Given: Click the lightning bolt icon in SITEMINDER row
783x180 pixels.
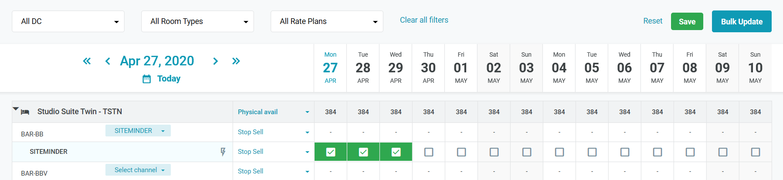Looking at the screenshot, I should pyautogui.click(x=223, y=152).
